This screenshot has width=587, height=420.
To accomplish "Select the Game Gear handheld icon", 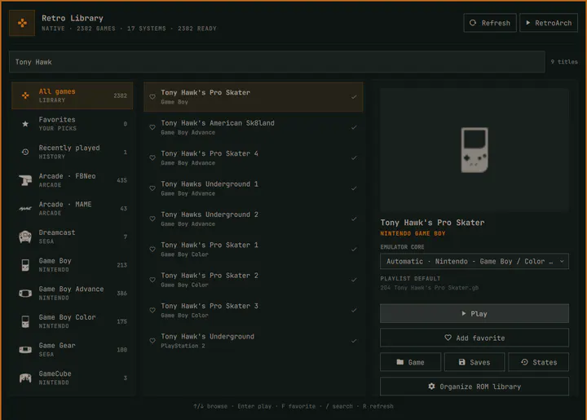I will coord(25,350).
